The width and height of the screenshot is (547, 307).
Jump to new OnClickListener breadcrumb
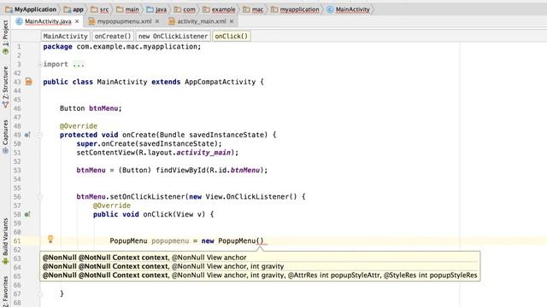click(173, 36)
